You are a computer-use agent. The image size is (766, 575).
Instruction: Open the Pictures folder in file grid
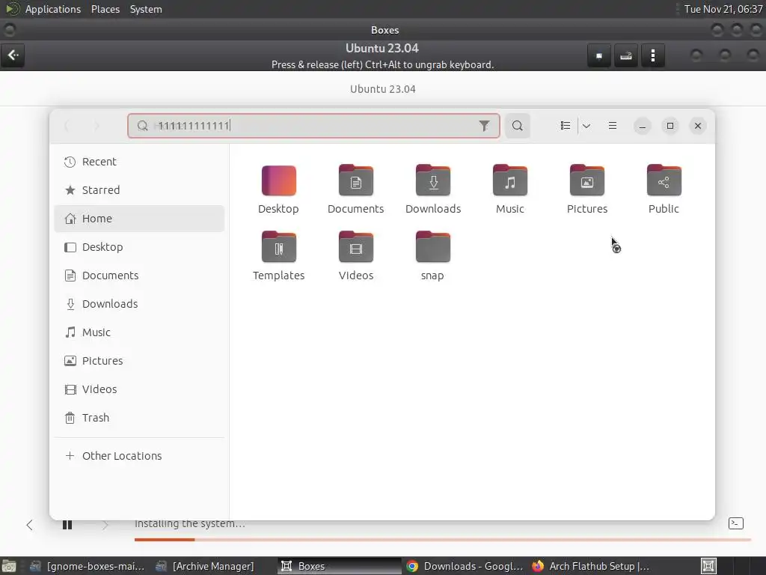tap(587, 180)
